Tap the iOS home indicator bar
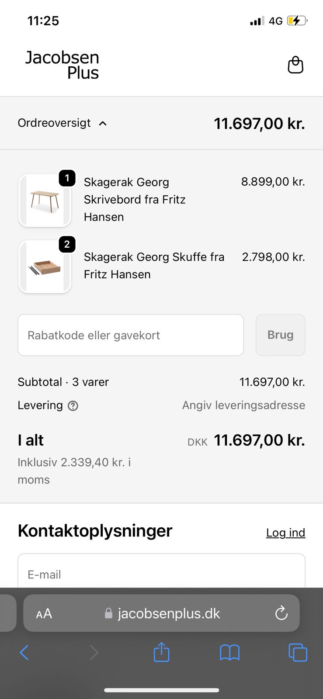 pos(161,690)
